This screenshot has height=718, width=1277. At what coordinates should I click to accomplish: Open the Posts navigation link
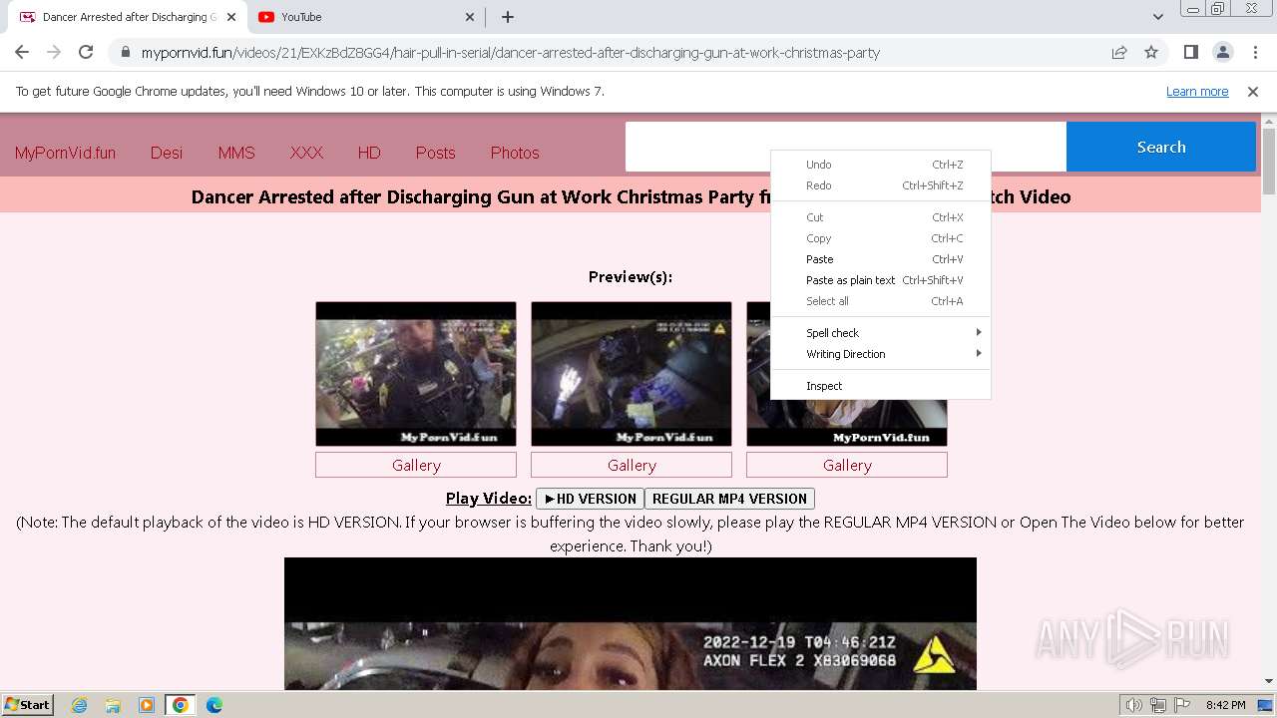435,153
